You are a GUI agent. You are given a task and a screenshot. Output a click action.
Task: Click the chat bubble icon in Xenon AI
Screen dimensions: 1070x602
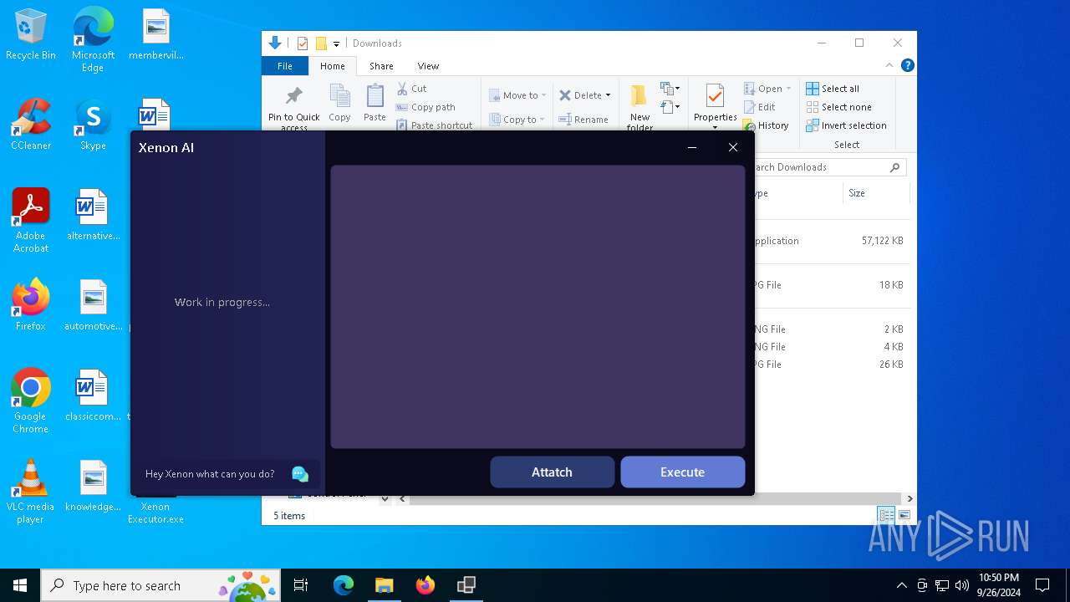pyautogui.click(x=300, y=474)
